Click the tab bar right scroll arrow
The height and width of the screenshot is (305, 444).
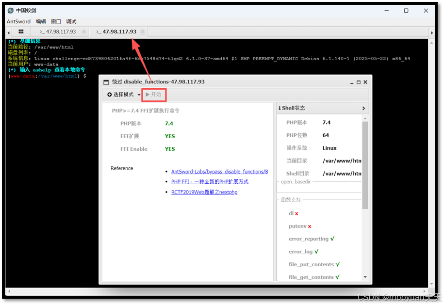[x=432, y=33]
